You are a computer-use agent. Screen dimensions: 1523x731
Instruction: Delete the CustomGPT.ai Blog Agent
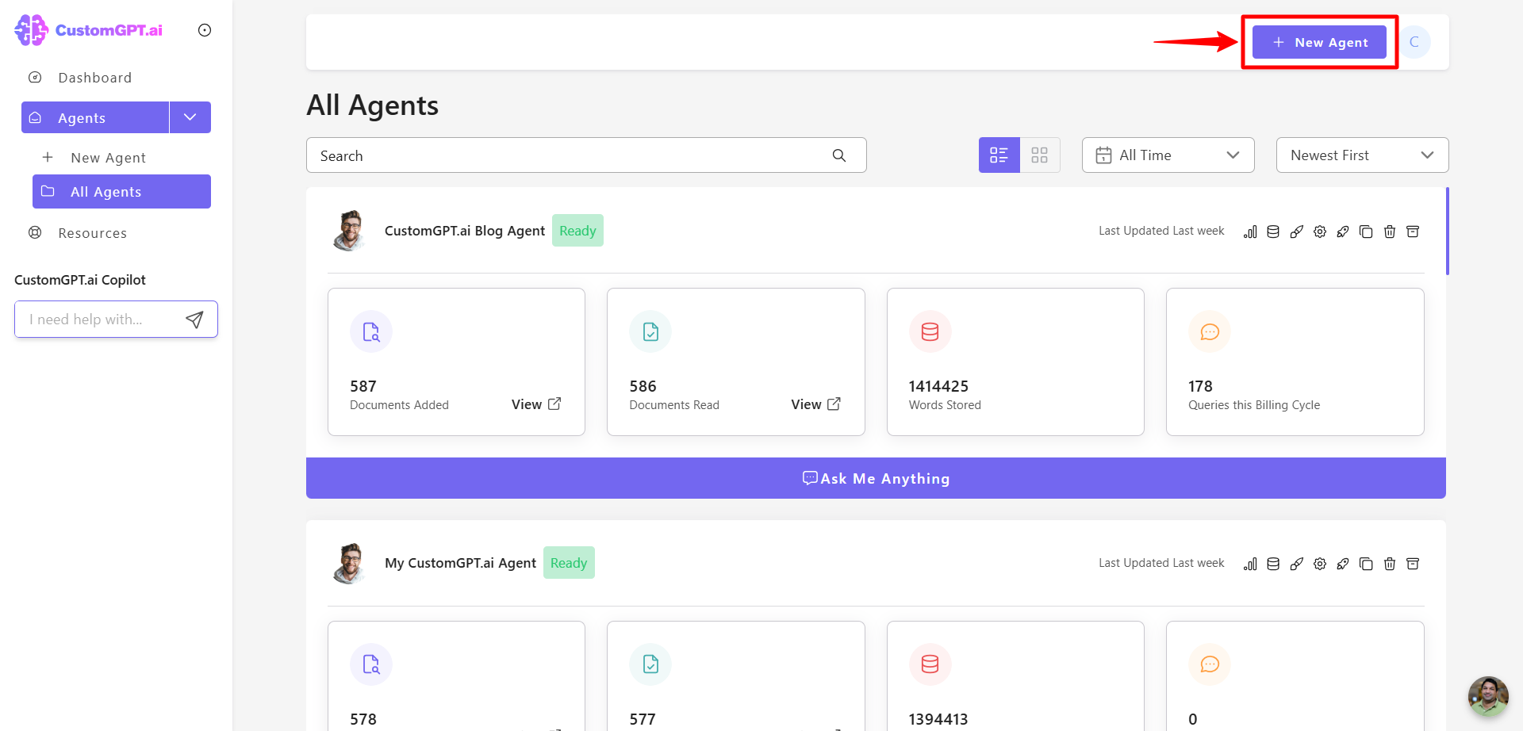tap(1390, 232)
